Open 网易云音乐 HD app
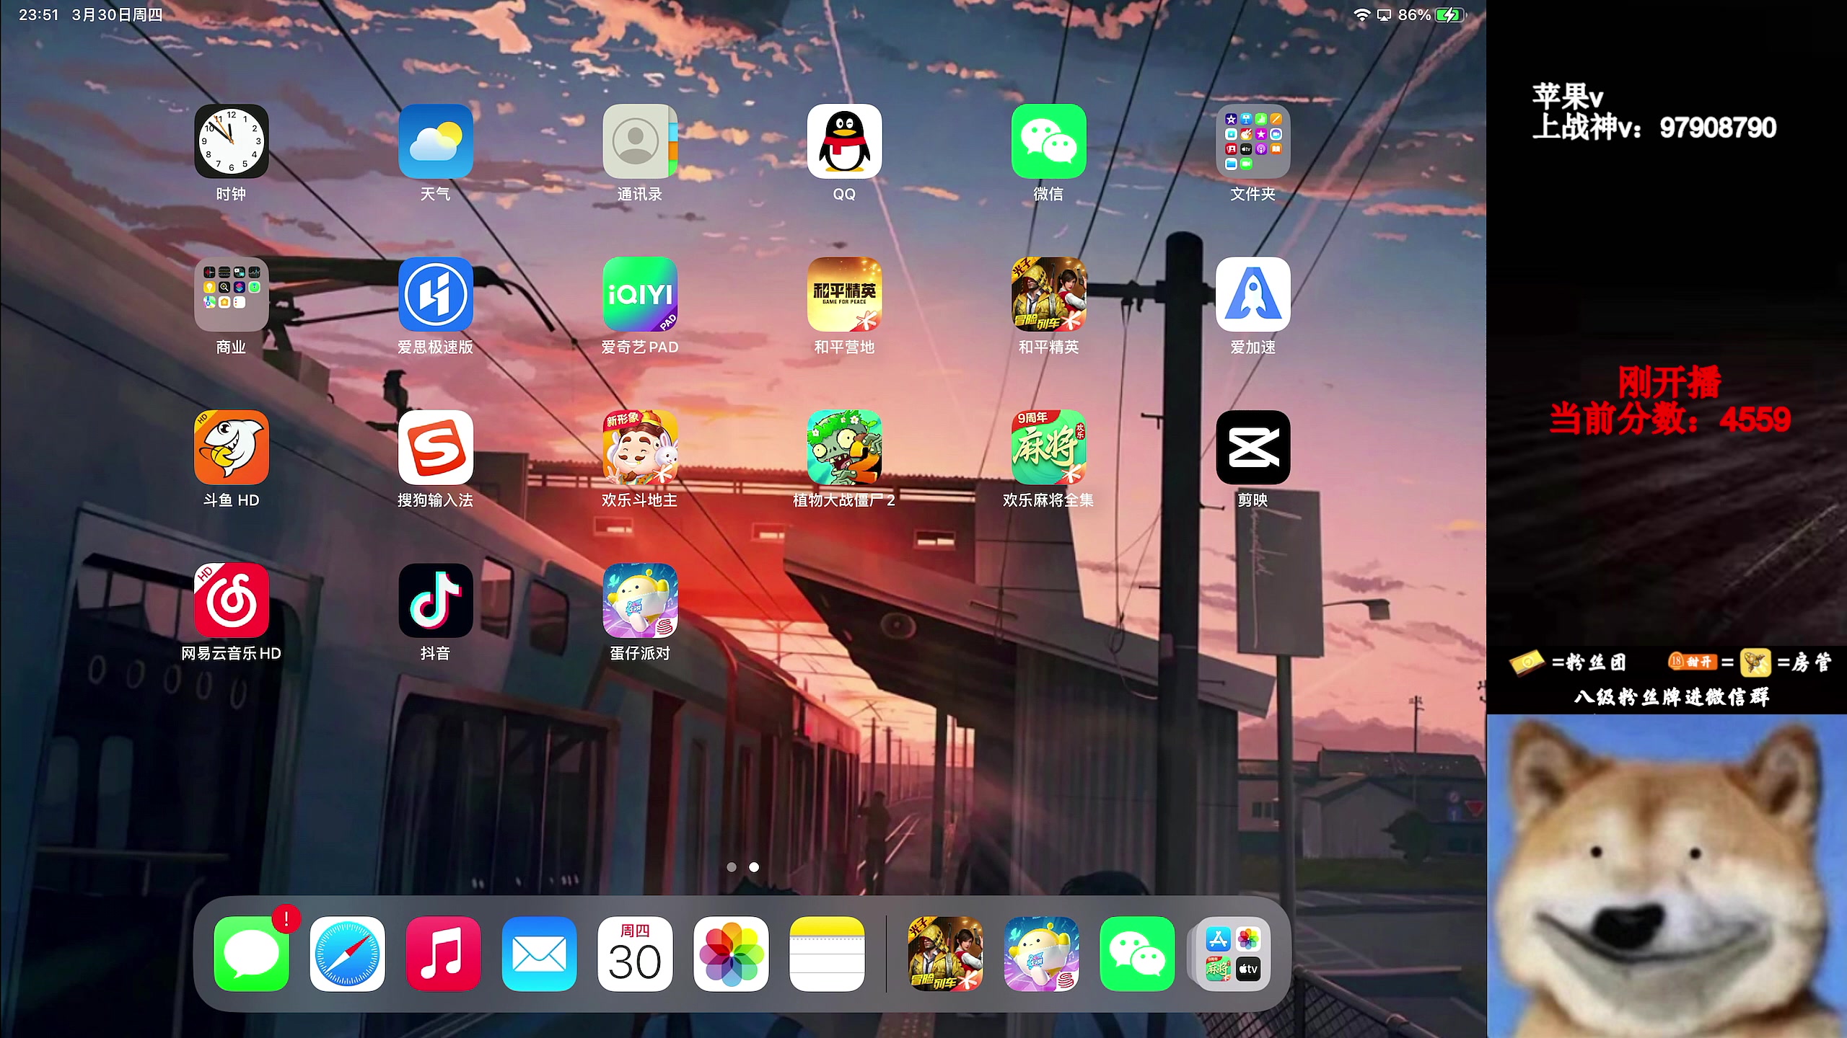 tap(231, 600)
